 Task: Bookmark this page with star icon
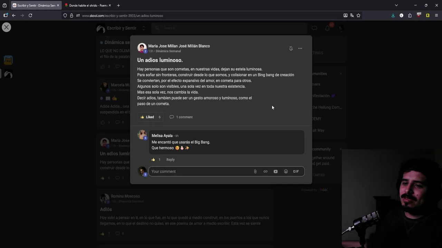pos(358,15)
